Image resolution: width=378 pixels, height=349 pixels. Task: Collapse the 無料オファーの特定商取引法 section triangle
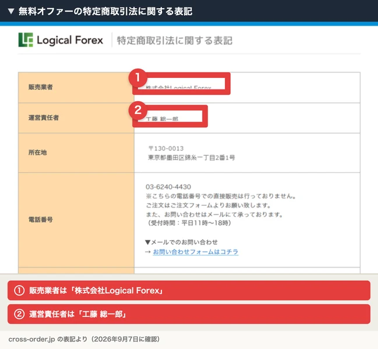pos(11,11)
